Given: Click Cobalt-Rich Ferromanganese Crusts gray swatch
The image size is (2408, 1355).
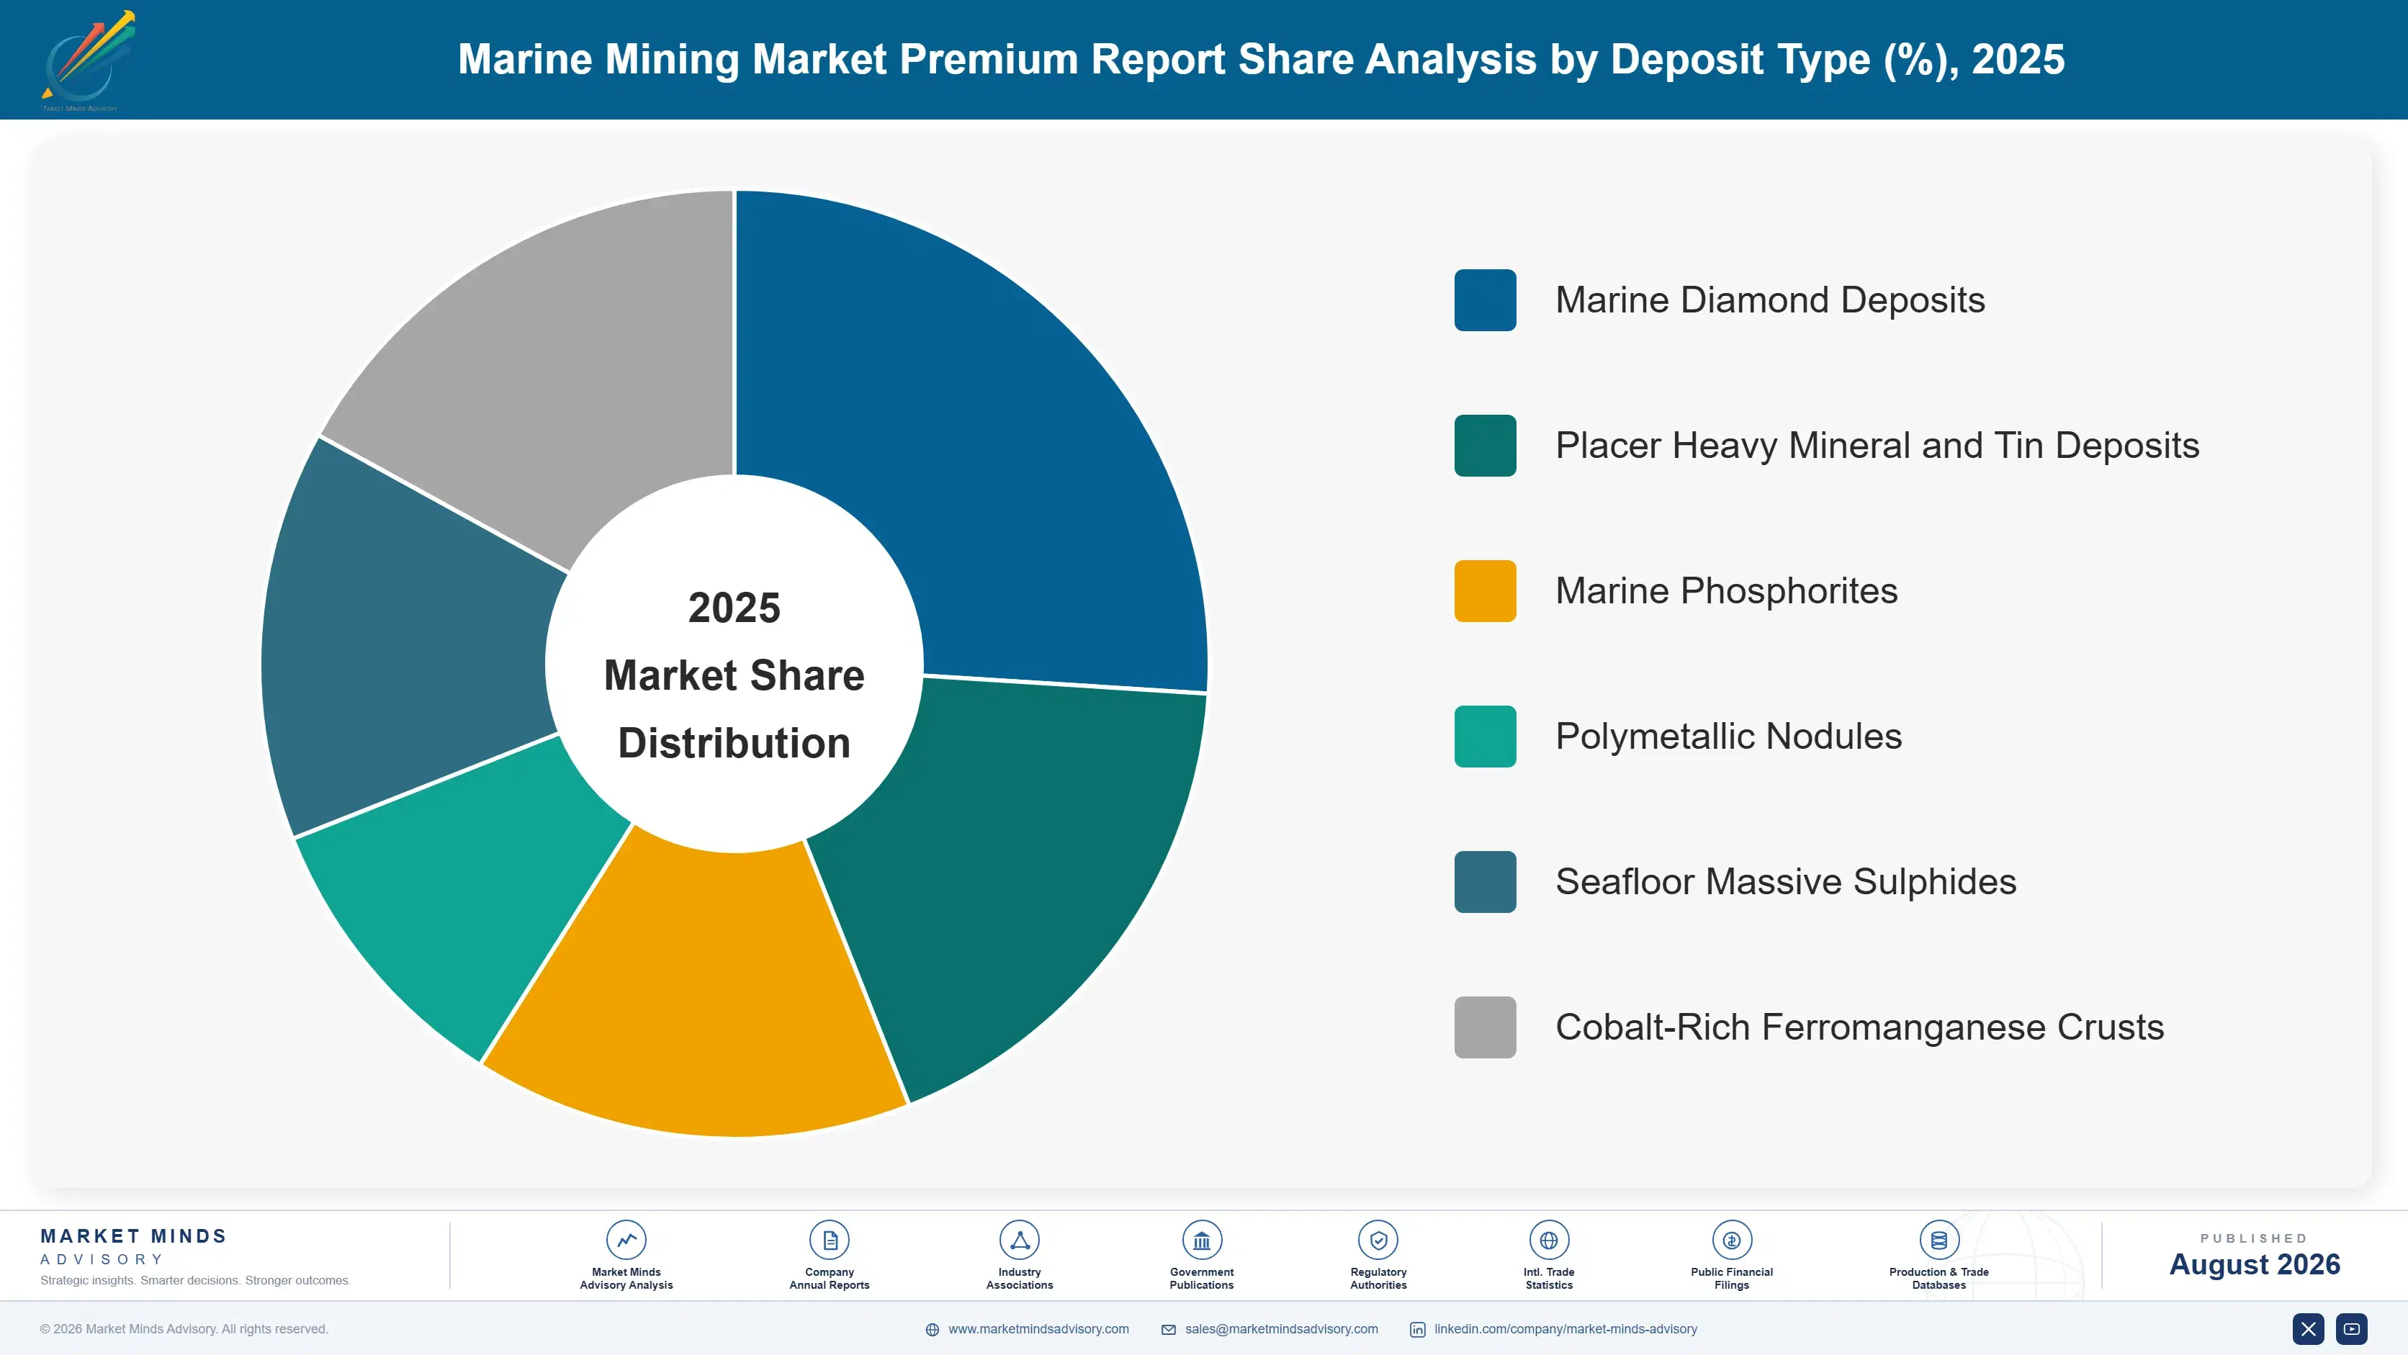Looking at the screenshot, I should coord(1484,1027).
